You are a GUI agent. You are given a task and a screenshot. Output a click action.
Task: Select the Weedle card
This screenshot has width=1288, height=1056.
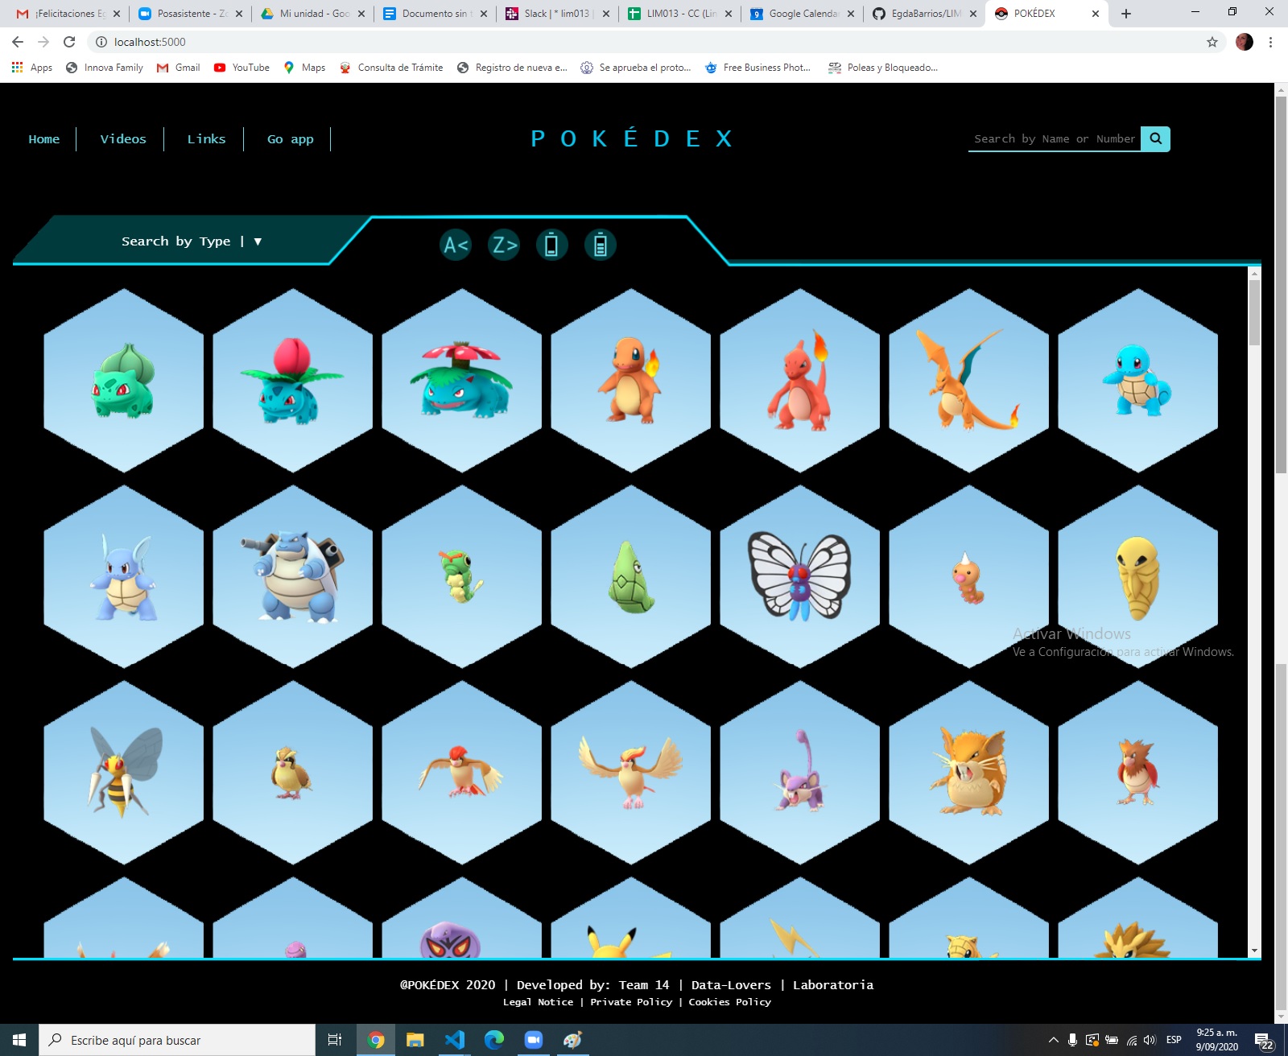[x=969, y=576]
